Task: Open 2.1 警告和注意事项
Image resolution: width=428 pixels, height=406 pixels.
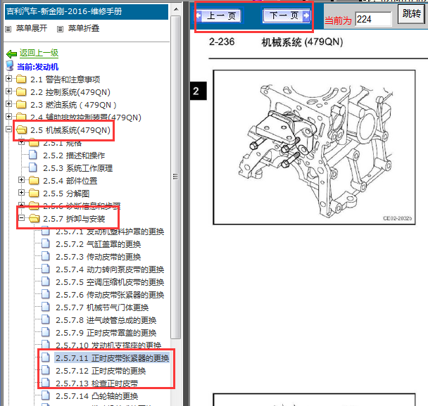Action: (x=65, y=80)
